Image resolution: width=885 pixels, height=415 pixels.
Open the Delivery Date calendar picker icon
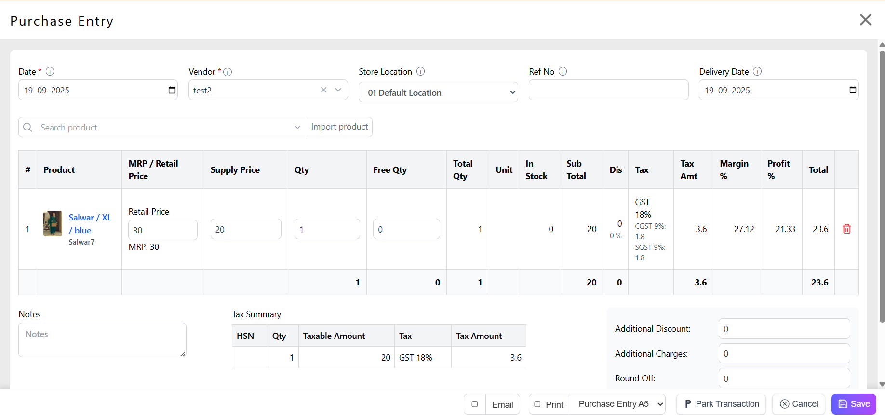click(852, 90)
